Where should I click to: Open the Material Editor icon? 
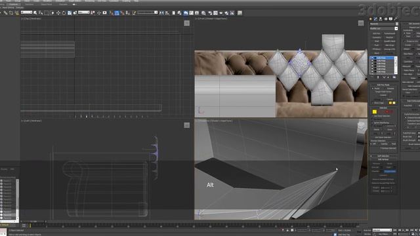click(203, 13)
